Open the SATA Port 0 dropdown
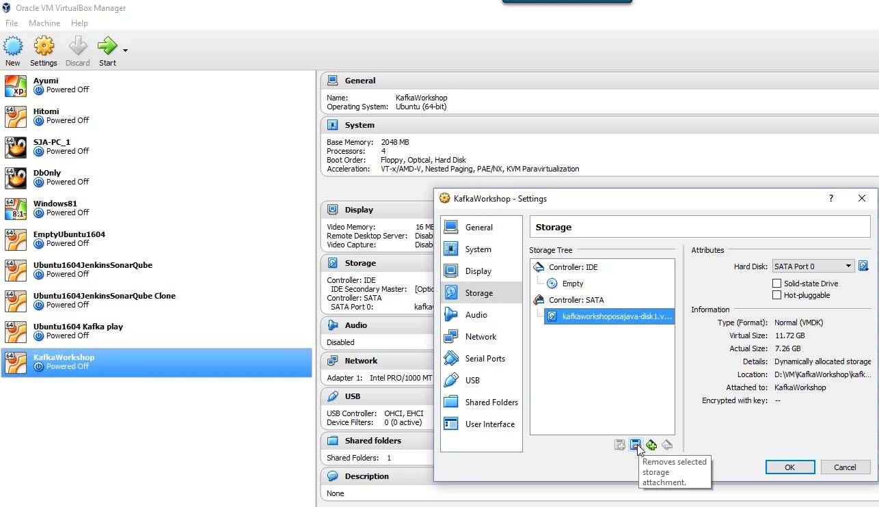The image size is (879, 507). (x=813, y=266)
